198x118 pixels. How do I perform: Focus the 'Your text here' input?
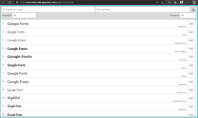click(143, 10)
